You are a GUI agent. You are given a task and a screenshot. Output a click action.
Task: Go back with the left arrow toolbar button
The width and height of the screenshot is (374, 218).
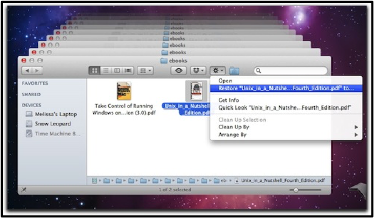[27, 71]
